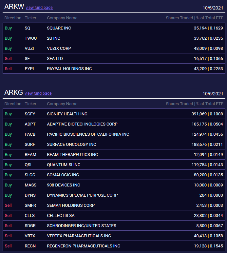Viewport: 227px width, 253px height.
Task: Click VERTEX PHARMACEUTICALS INC company name
Action: [79, 236]
